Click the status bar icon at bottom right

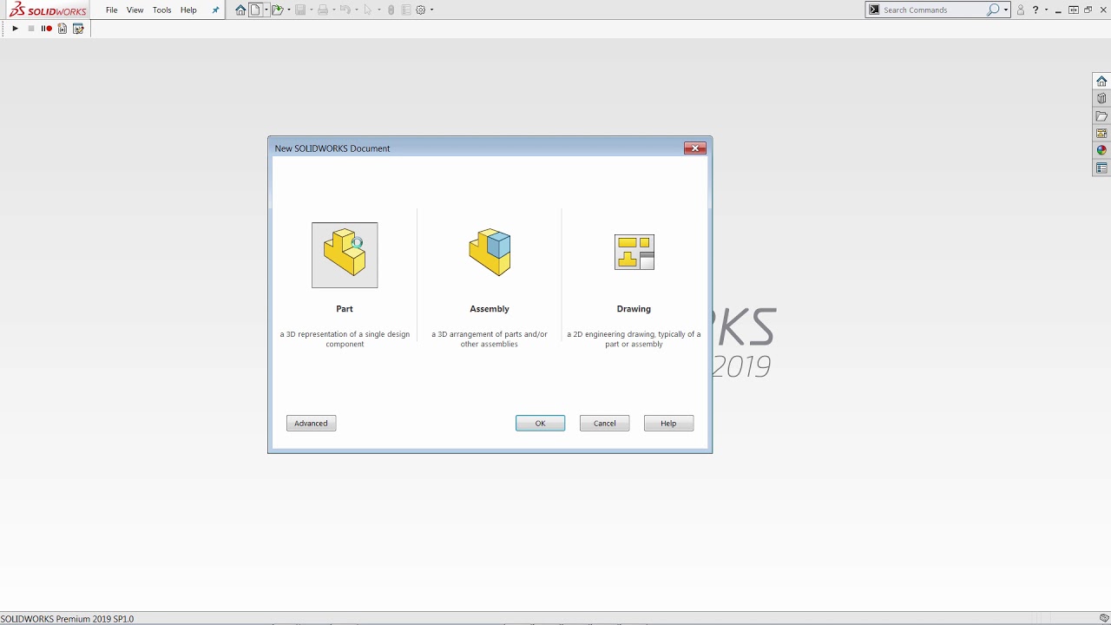1104,618
